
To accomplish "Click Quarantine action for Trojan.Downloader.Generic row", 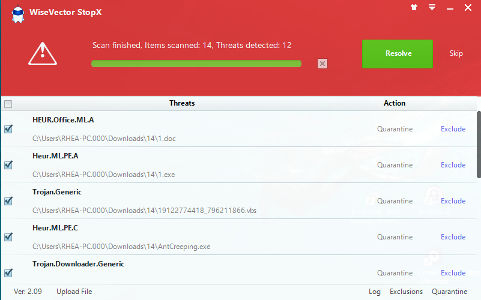I will tap(395, 273).
